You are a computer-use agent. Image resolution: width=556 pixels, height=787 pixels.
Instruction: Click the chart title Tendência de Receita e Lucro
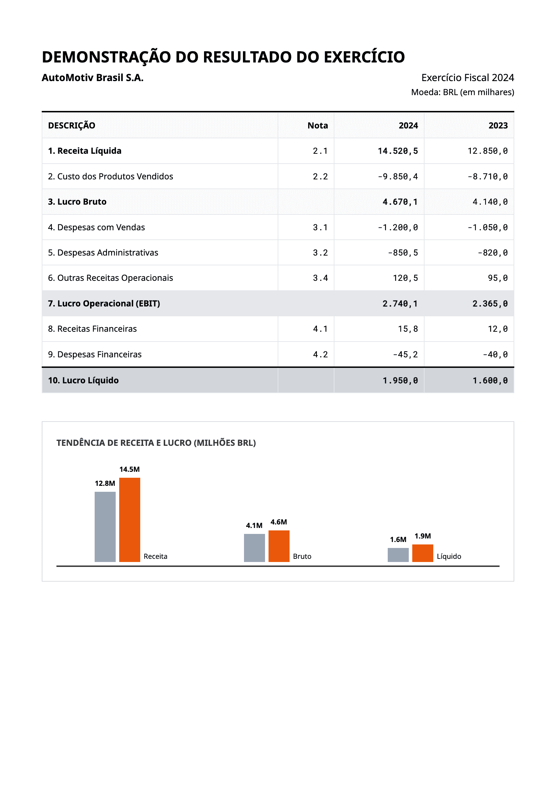(x=156, y=443)
